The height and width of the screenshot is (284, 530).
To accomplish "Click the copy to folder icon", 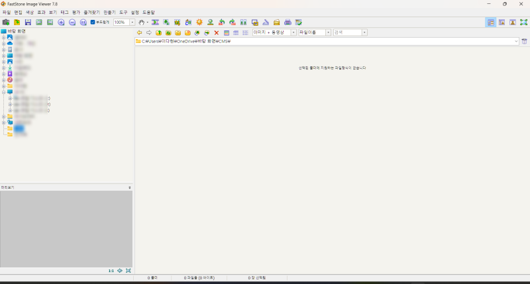I will (x=197, y=32).
